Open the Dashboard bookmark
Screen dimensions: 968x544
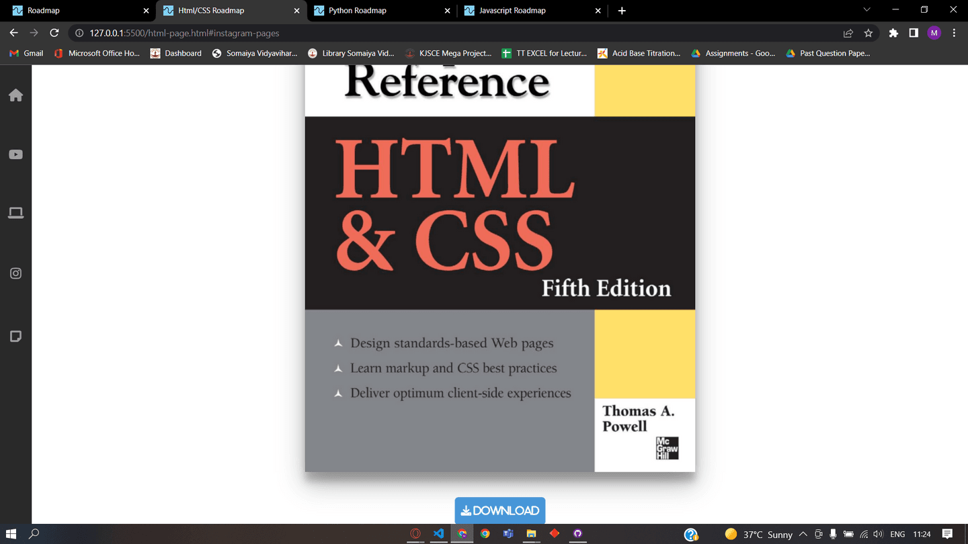pyautogui.click(x=175, y=53)
